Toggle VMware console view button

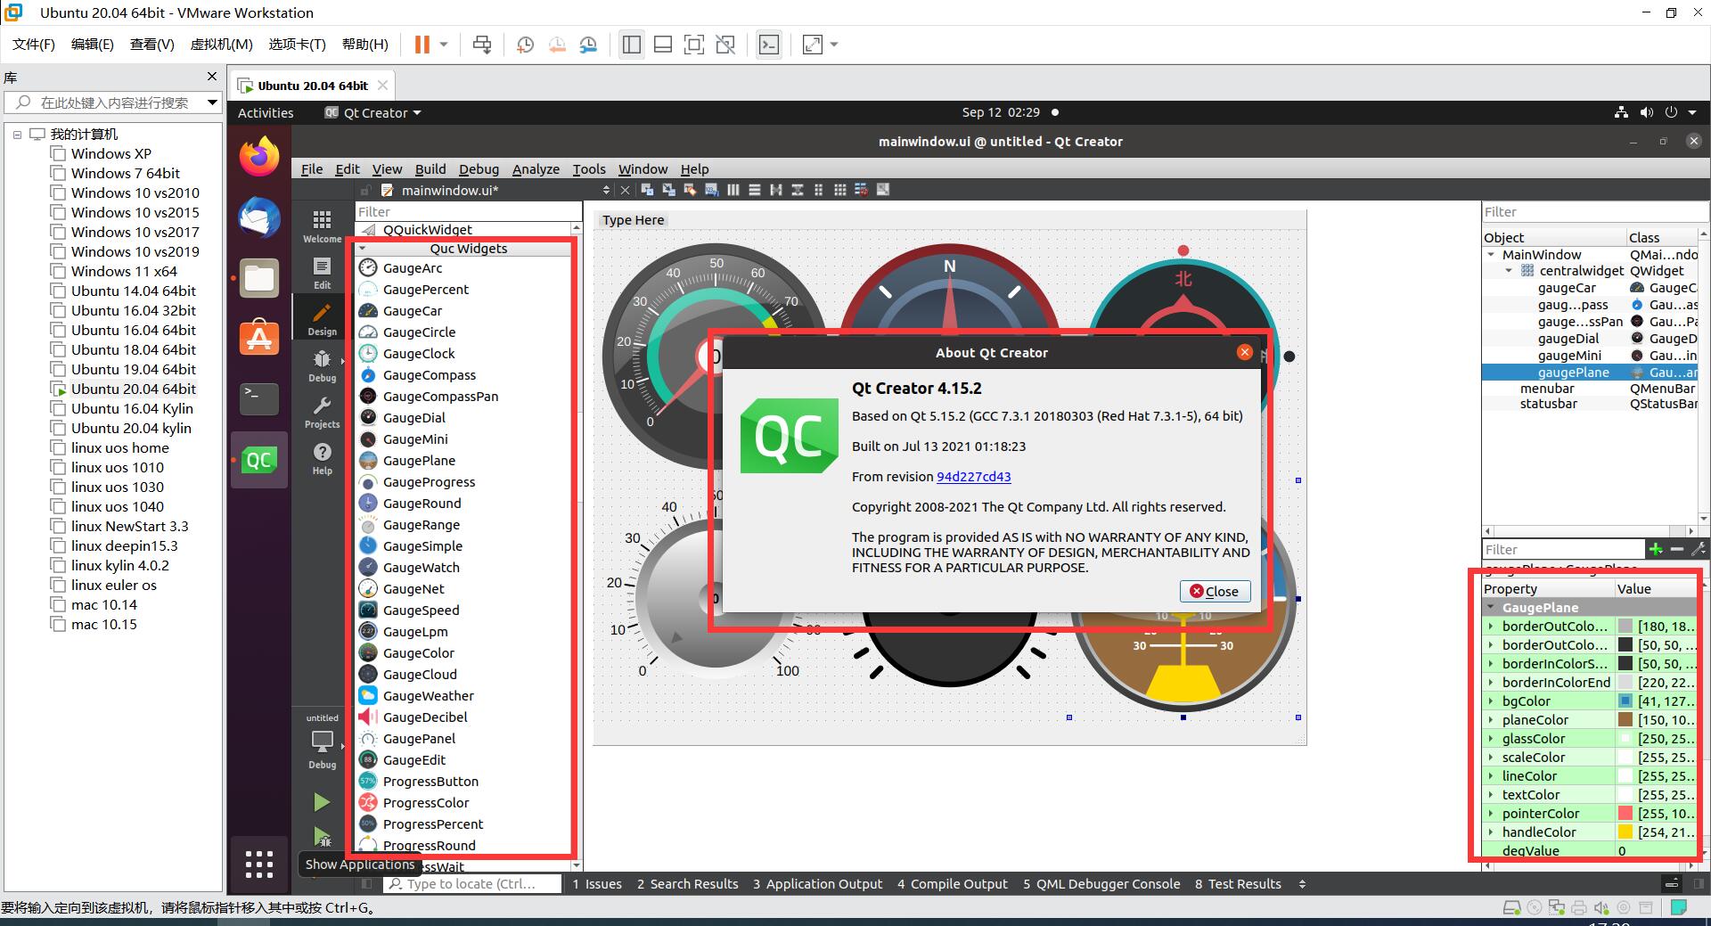coord(769,45)
